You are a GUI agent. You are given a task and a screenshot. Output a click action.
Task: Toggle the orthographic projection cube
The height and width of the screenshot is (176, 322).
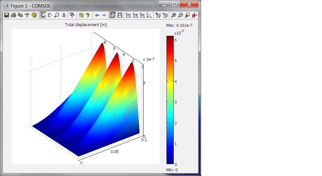coord(112,15)
